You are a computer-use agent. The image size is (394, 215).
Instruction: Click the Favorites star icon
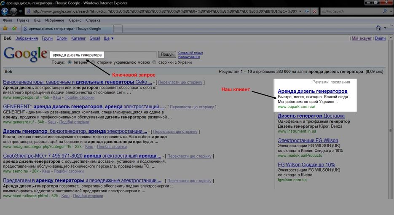5,28
